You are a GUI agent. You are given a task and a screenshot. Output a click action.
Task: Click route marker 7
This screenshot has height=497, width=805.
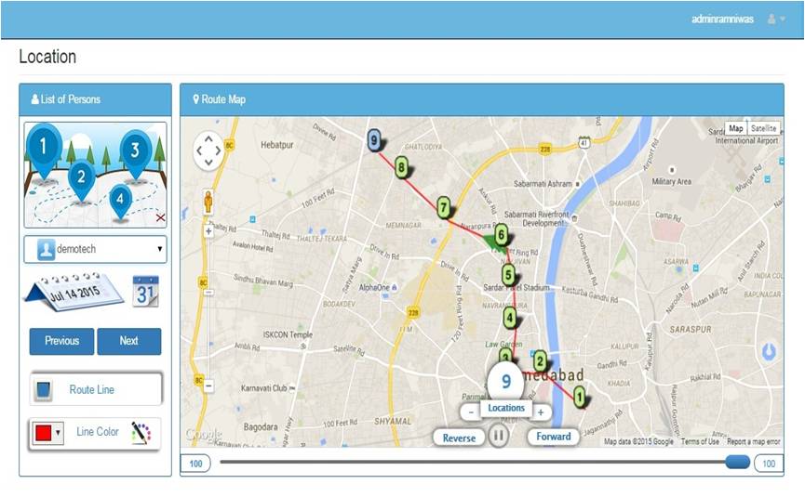444,208
